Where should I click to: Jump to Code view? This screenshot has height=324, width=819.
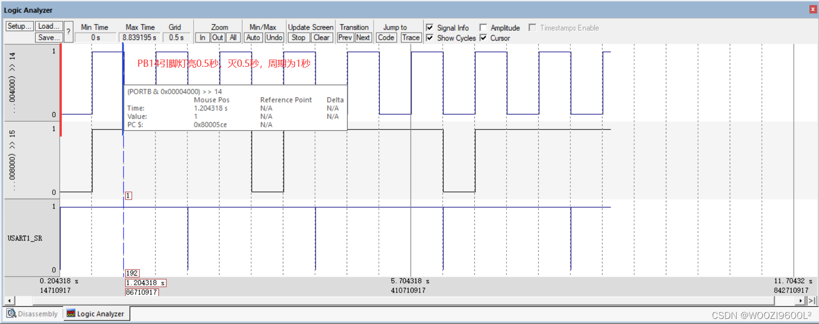click(x=386, y=38)
